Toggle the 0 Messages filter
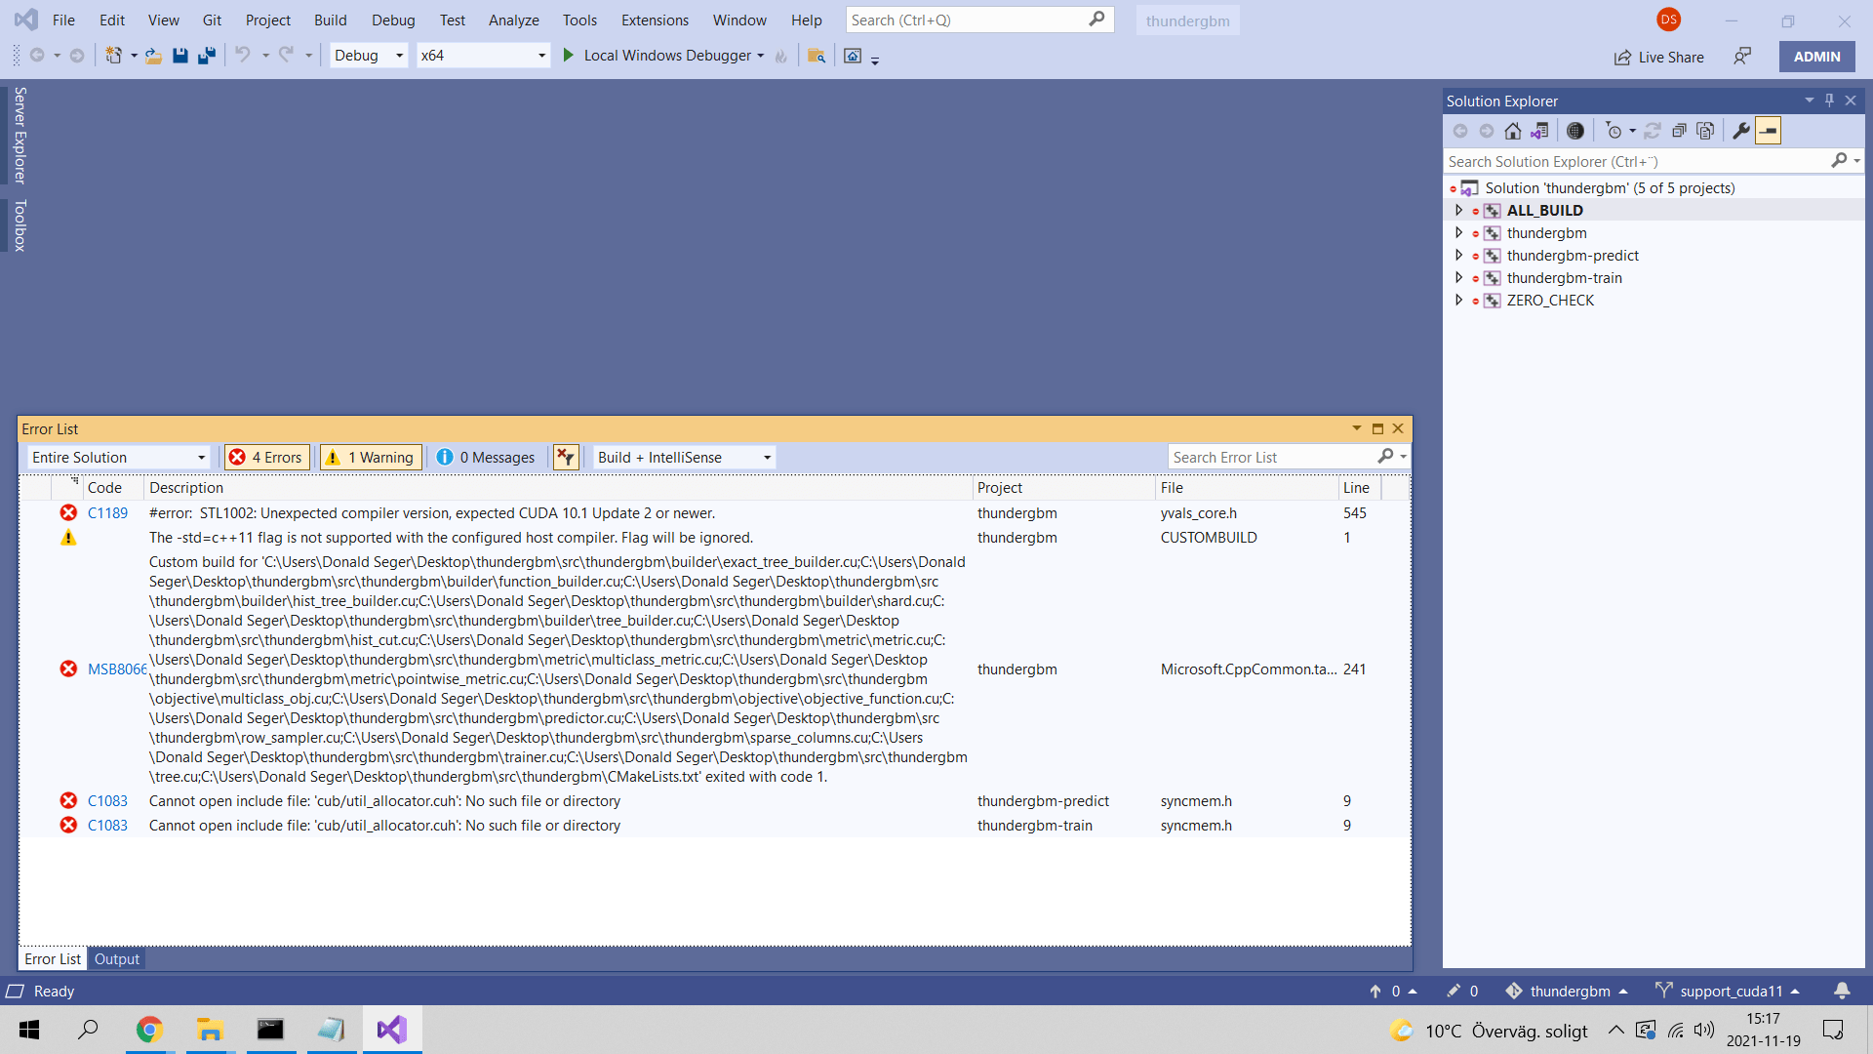The image size is (1873, 1054). pos(486,457)
